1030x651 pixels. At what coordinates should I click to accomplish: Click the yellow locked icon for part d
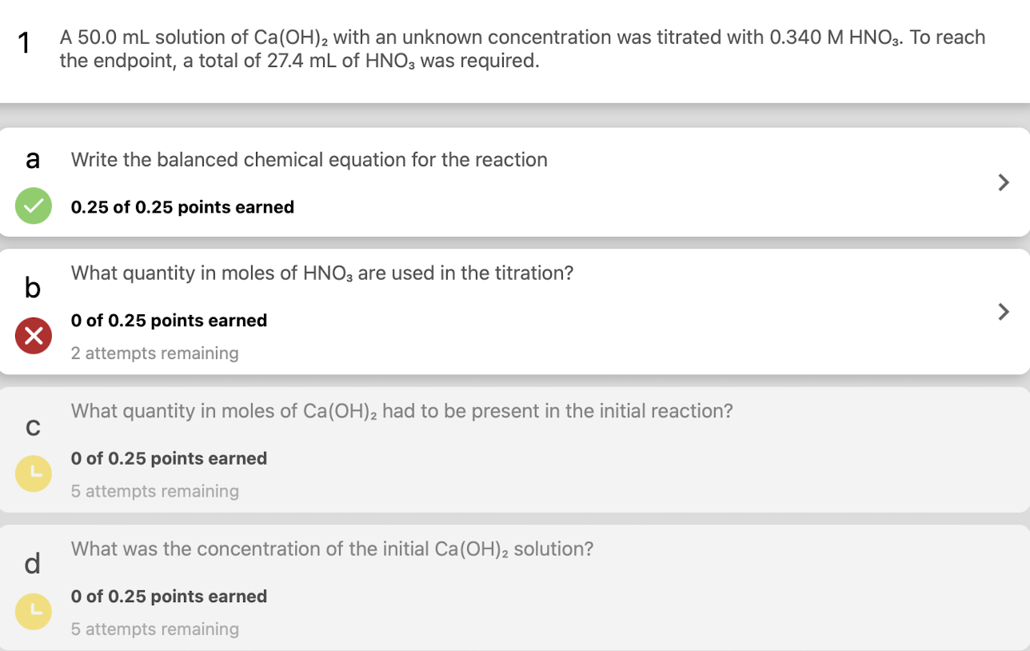point(34,611)
